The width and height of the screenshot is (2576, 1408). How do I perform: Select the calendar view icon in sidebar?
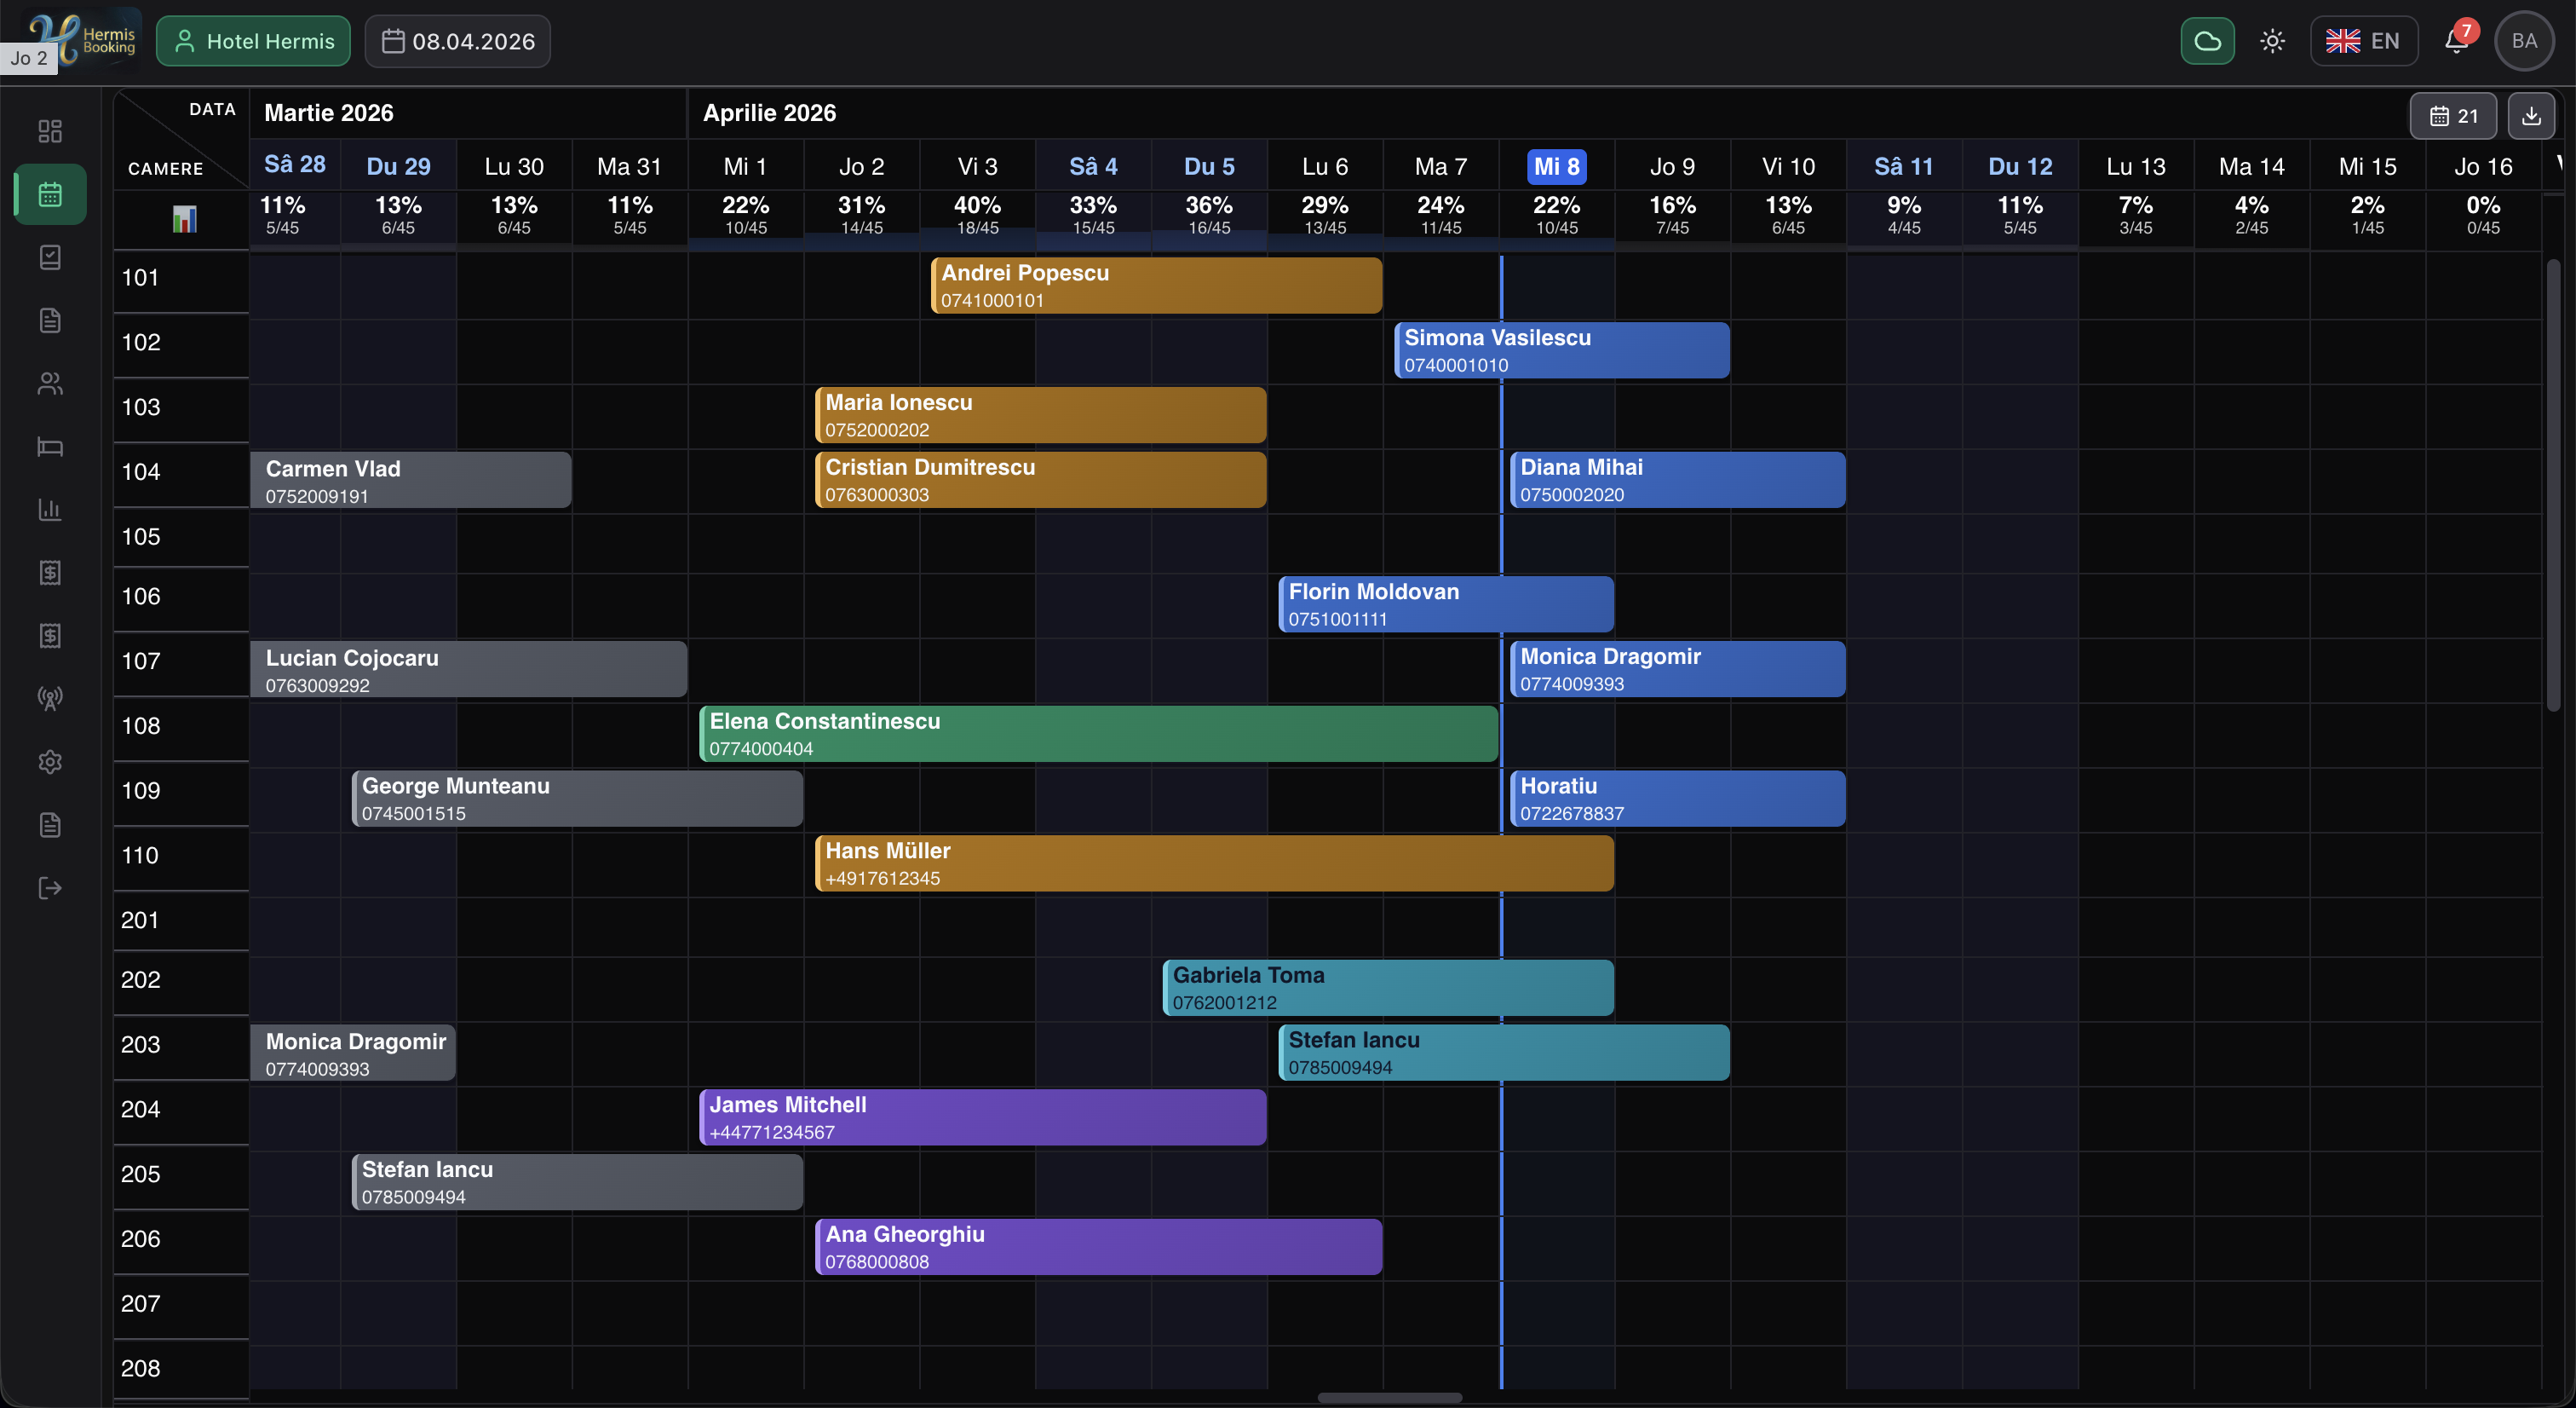point(50,193)
